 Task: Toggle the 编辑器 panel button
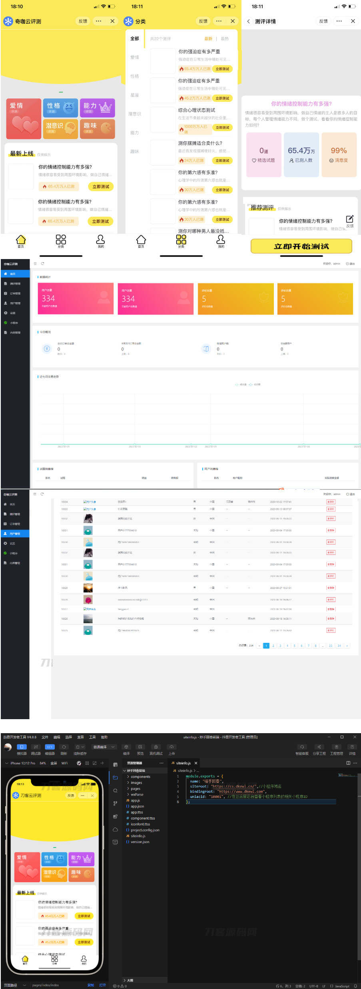pos(50,747)
